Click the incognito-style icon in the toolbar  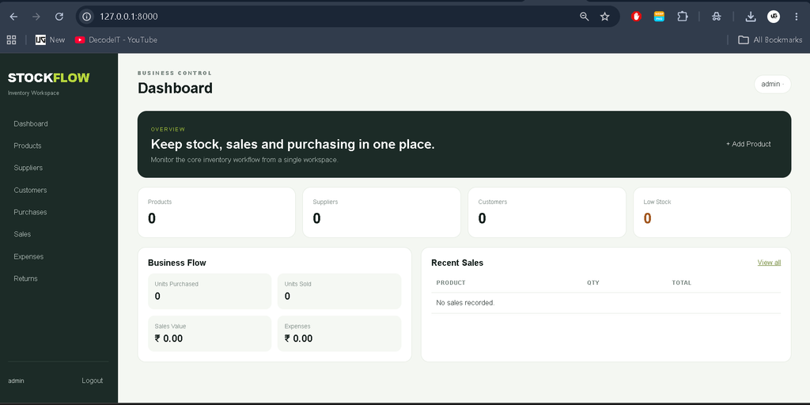pos(716,17)
